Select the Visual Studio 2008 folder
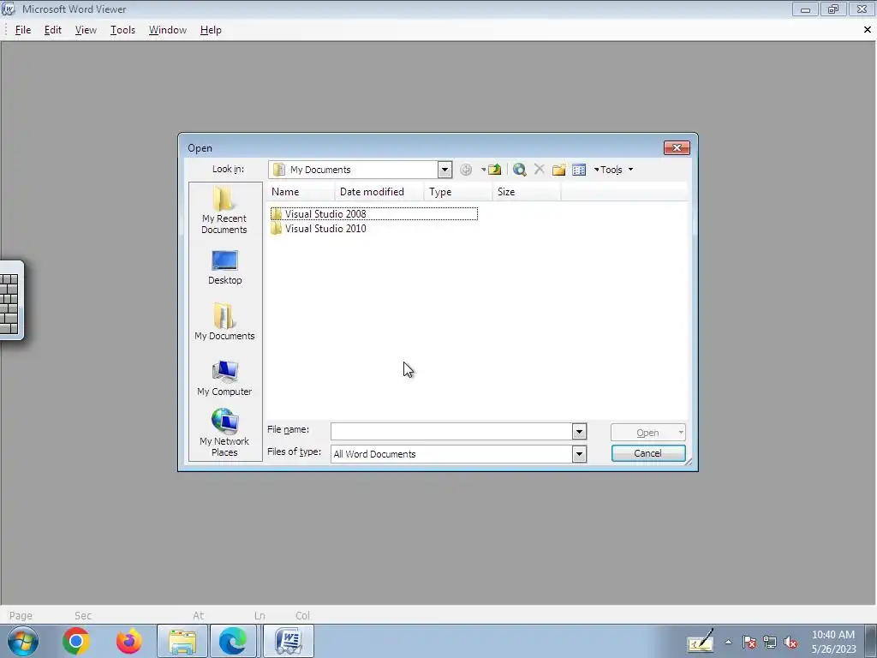 pos(374,213)
